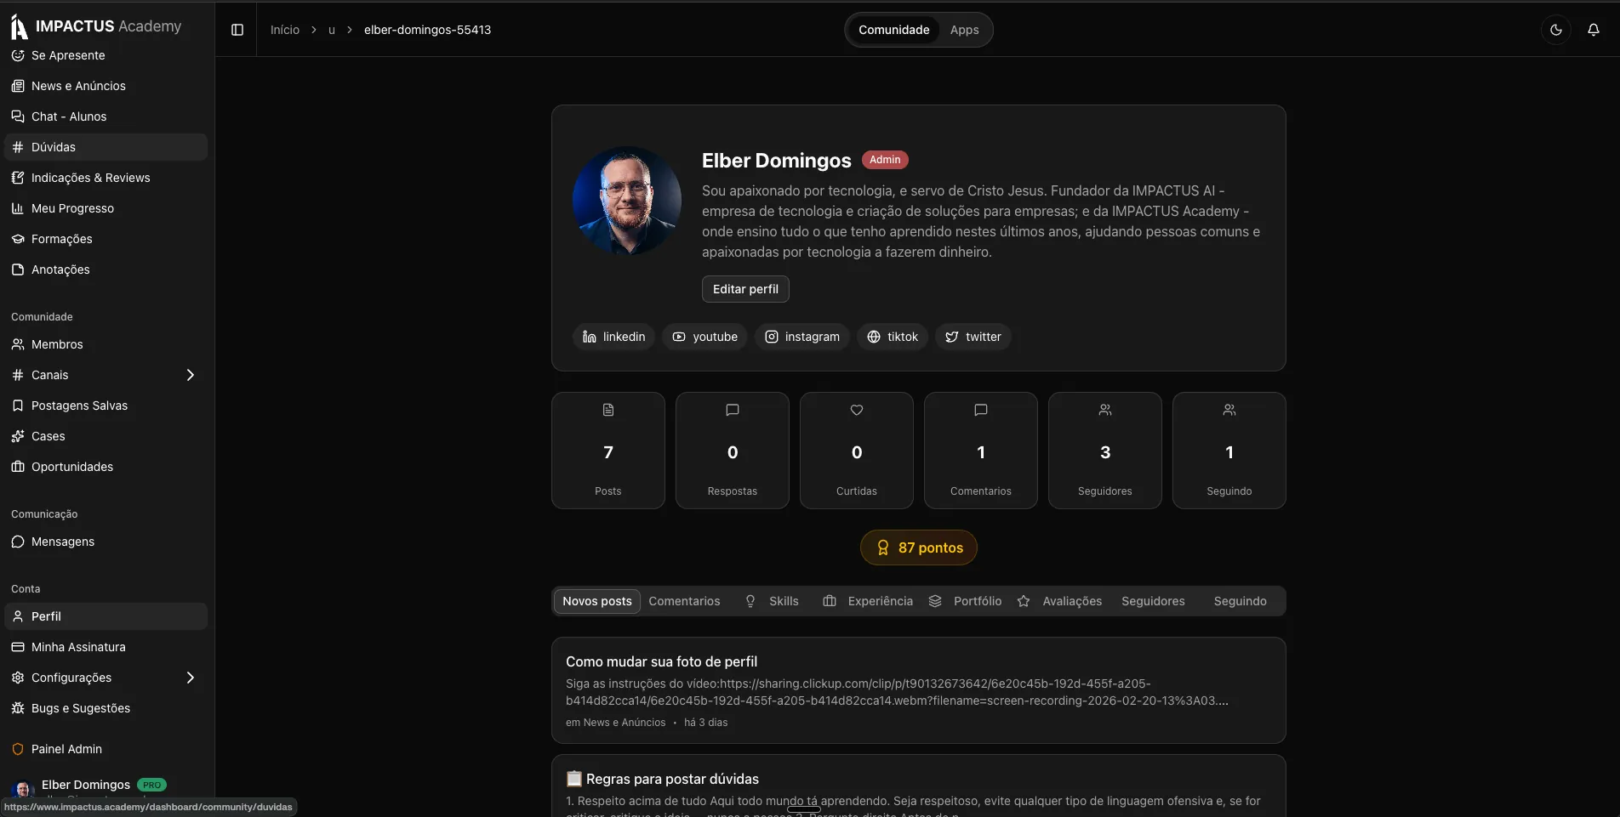This screenshot has height=817, width=1620.
Task: Expand the Canais submenu chevron
Action: [190, 375]
